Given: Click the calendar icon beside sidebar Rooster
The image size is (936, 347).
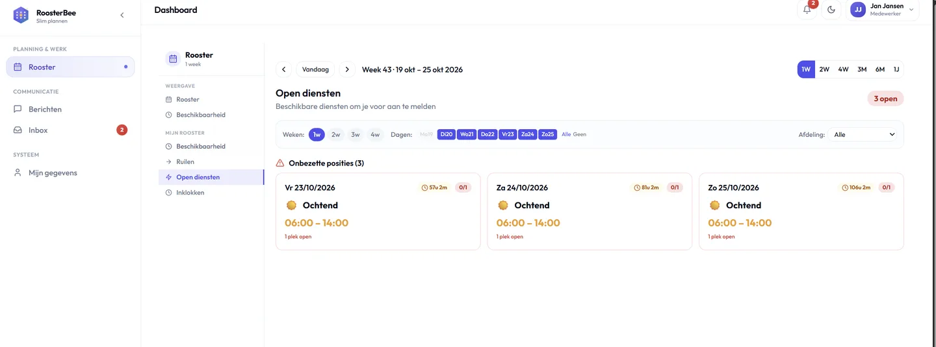Looking at the screenshot, I should [18, 67].
